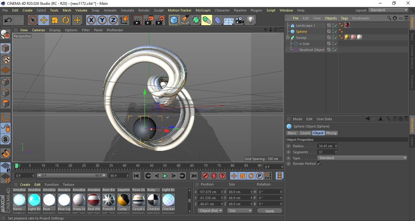Viewport: 415px width, 221px height.
Task: Activate the Scale tool
Action: coord(55,20)
